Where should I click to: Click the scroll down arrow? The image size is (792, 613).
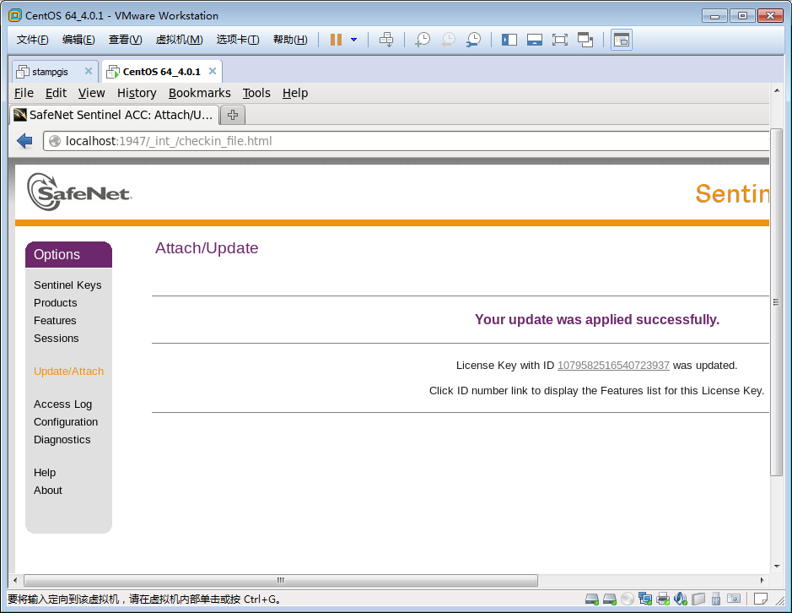pos(776,567)
